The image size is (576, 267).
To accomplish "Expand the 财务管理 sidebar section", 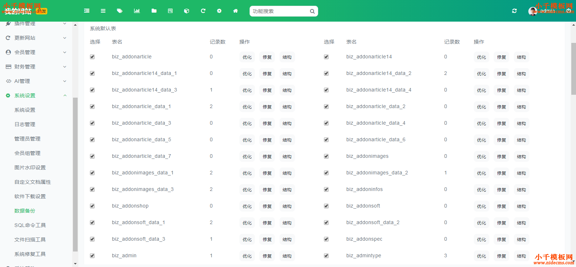I will click(x=36, y=67).
